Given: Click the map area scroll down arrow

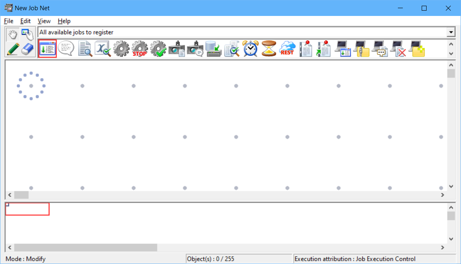Looking at the screenshot, I should 451,187.
